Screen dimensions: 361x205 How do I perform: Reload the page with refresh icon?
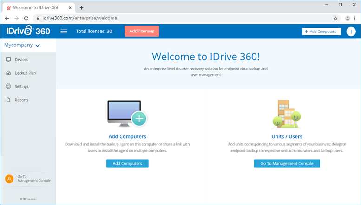pos(26,18)
